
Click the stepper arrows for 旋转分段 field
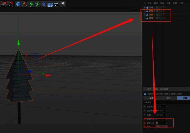(x=166, y=123)
